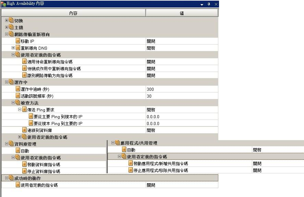Click 啓動應用程式/新增共用指令碼 value 關閉
The image size is (304, 197).
[x=257, y=164]
